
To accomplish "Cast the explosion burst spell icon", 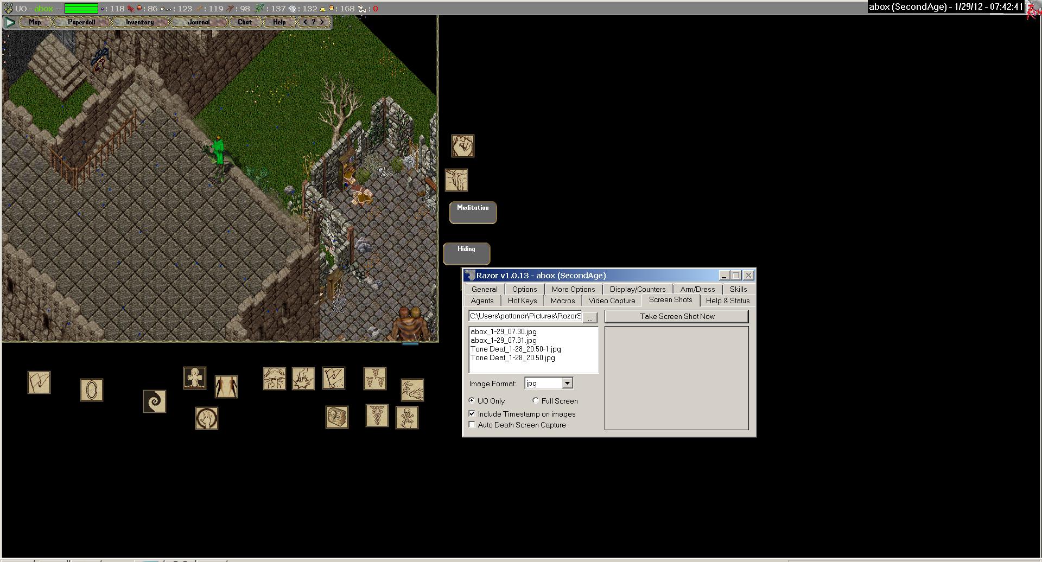I will coord(303,379).
